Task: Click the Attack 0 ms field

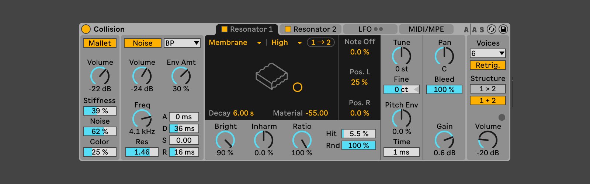Action: 184,117
